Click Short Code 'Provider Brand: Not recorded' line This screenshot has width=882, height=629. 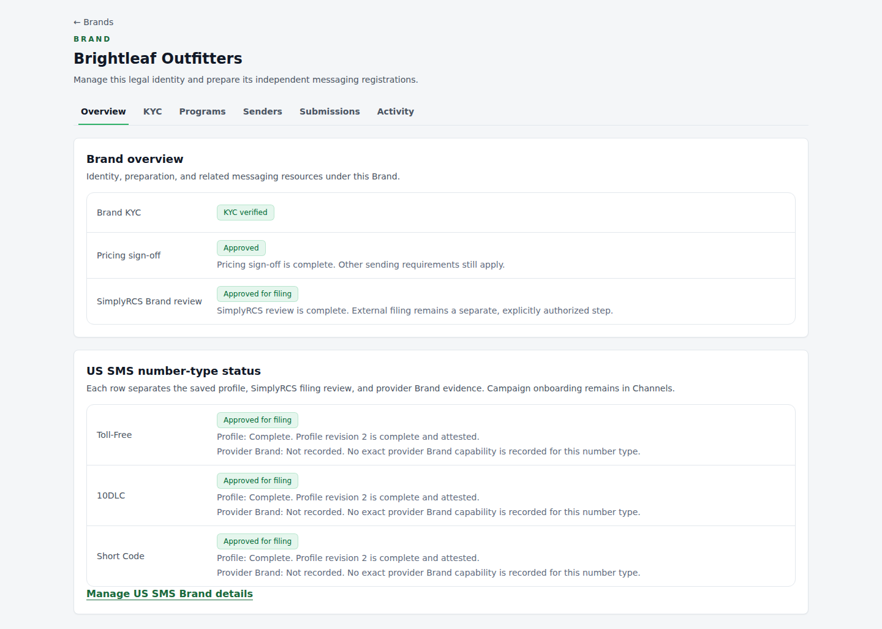[428, 573]
